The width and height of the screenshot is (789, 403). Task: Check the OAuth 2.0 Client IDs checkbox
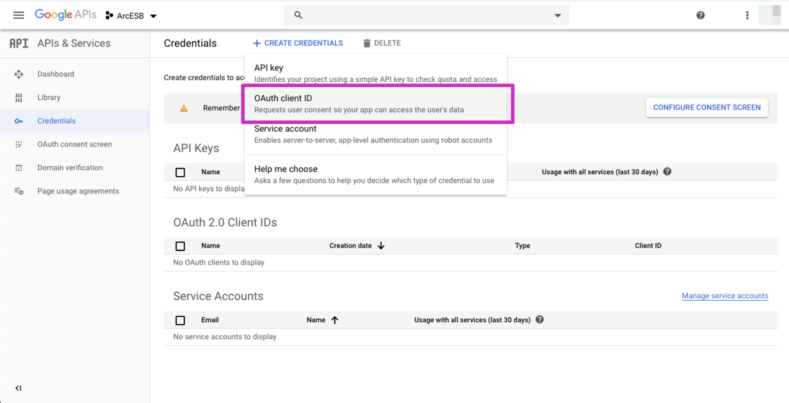tap(180, 246)
